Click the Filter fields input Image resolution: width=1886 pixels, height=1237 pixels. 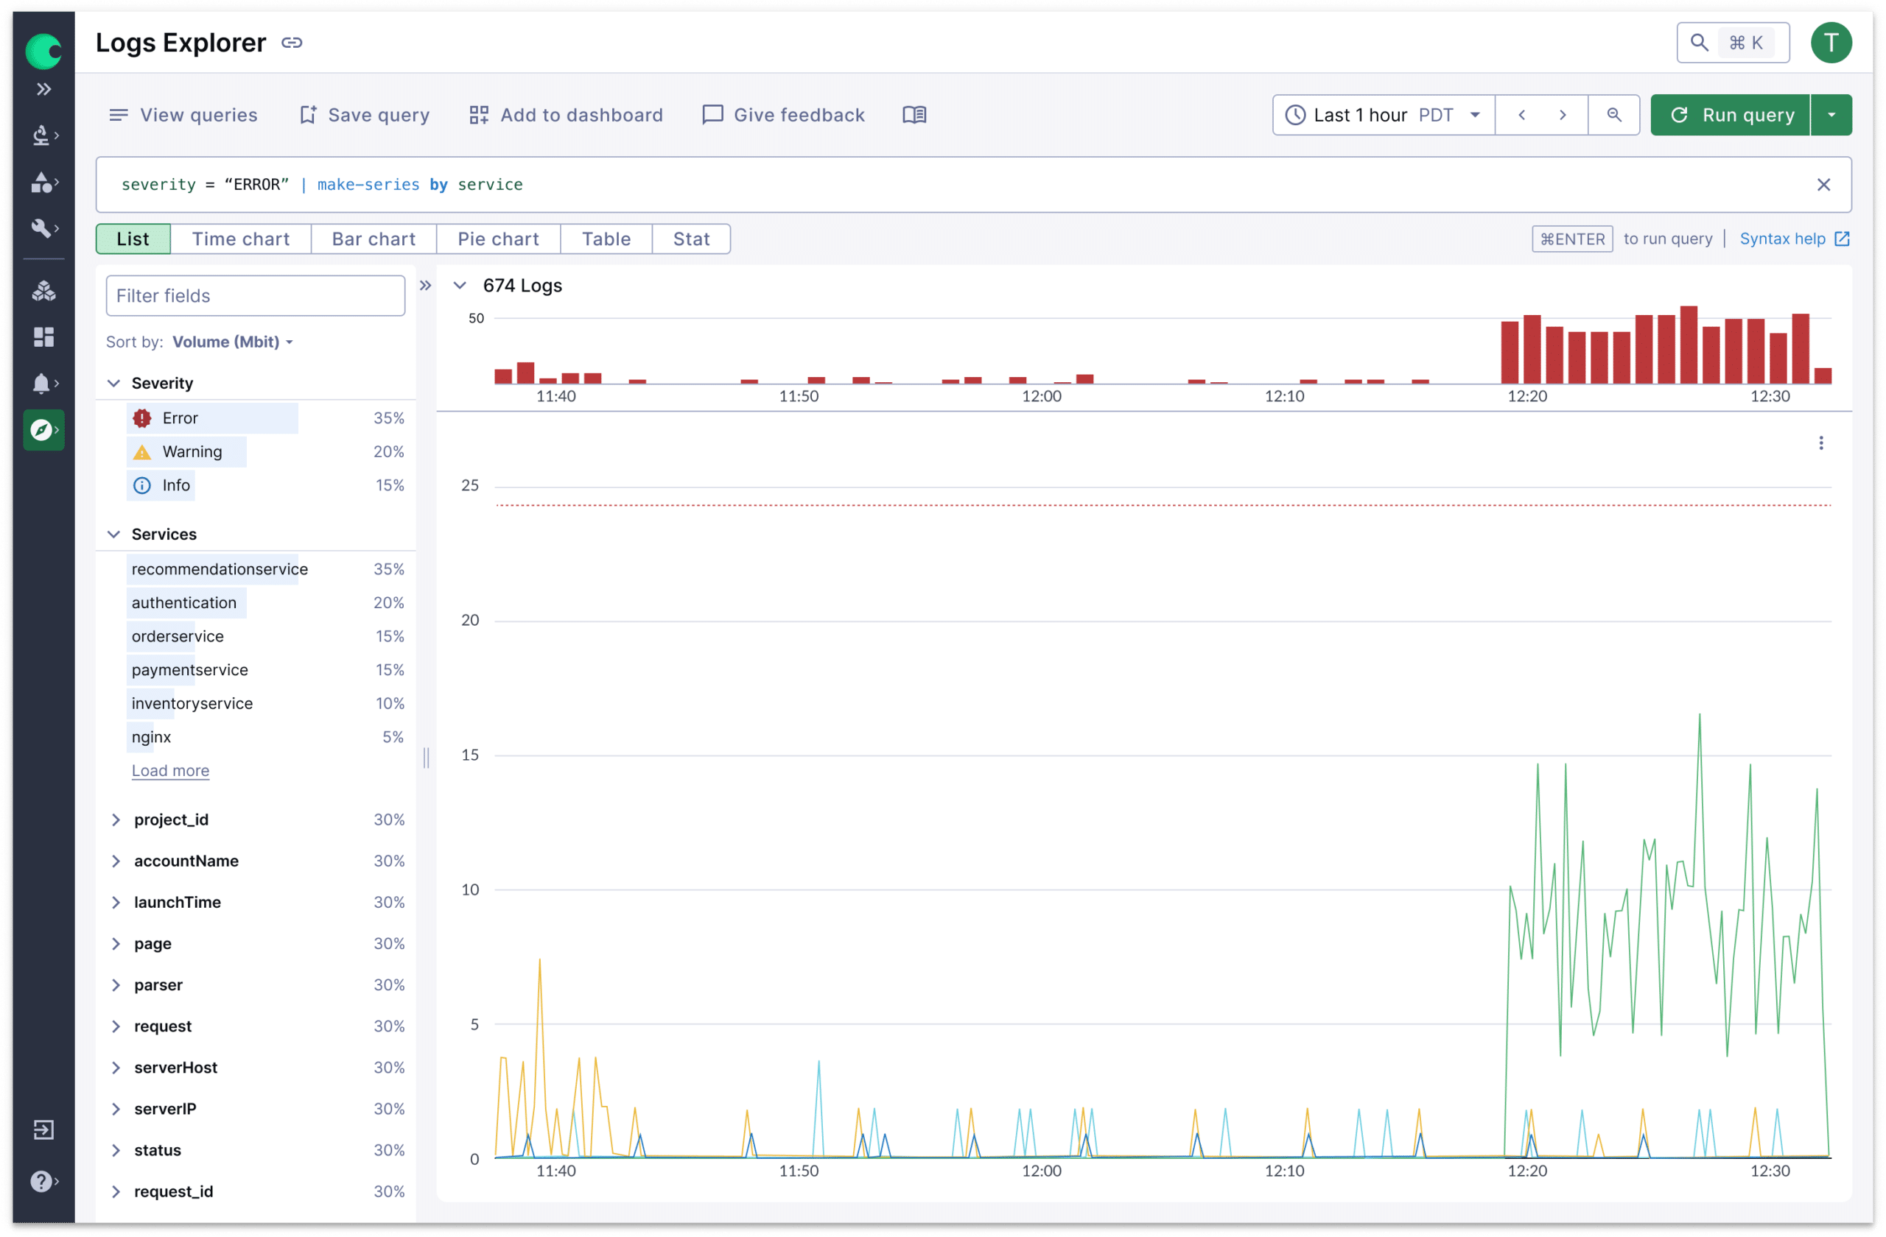[x=255, y=296]
